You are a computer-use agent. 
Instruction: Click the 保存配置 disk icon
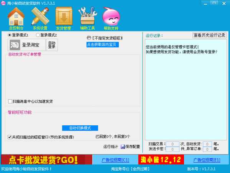[123, 146]
